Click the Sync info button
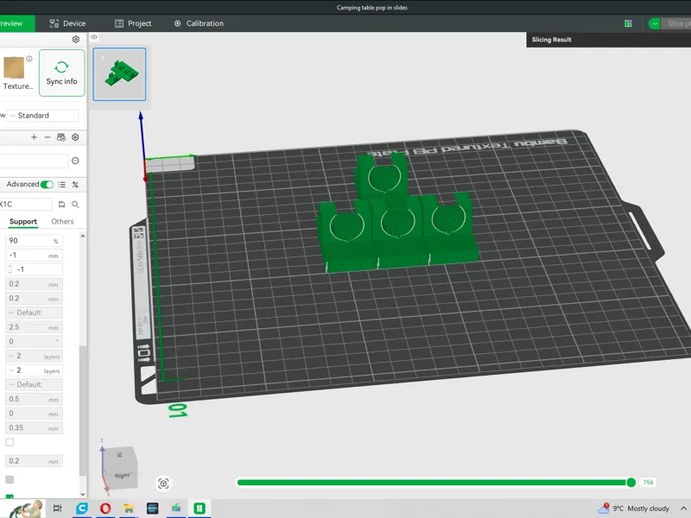 click(x=61, y=73)
